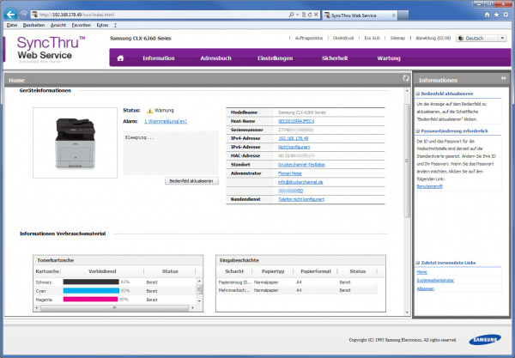Collapse the Informationen side panel arrows
Image resolution: width=515 pixels, height=358 pixels.
pos(504,79)
